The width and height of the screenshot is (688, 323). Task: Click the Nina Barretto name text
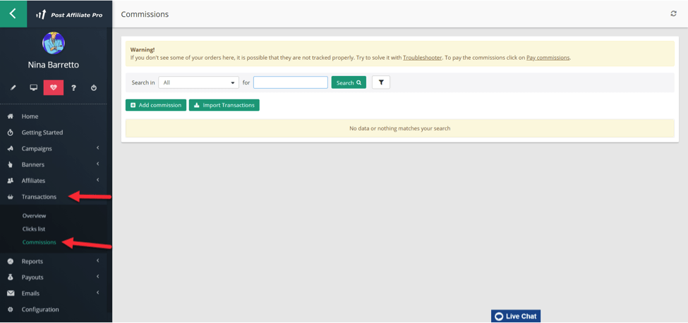[x=54, y=65]
